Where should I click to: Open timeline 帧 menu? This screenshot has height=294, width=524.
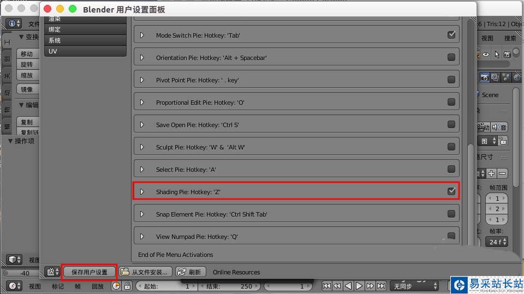(x=78, y=286)
